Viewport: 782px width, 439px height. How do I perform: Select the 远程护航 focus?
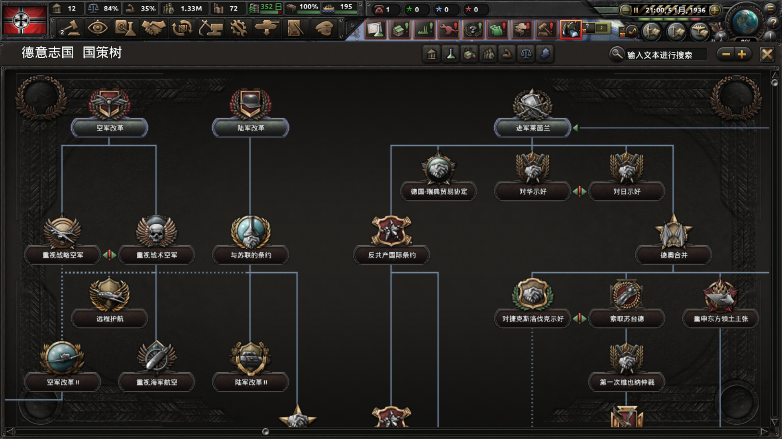tap(109, 304)
